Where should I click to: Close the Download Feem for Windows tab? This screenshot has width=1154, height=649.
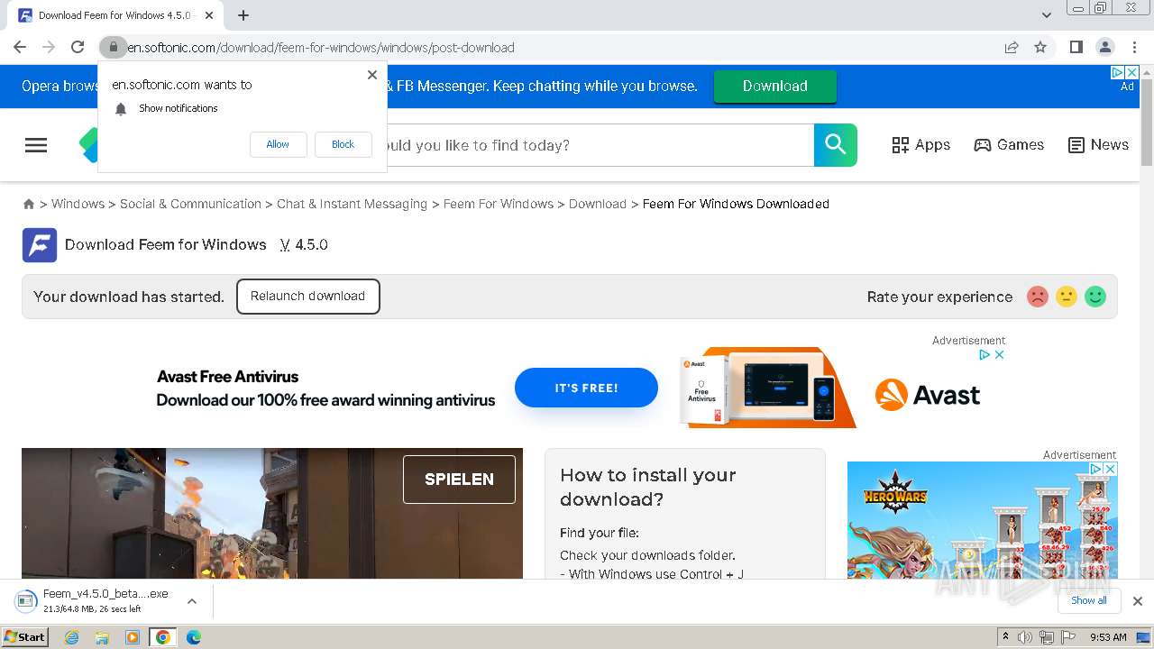(x=209, y=15)
